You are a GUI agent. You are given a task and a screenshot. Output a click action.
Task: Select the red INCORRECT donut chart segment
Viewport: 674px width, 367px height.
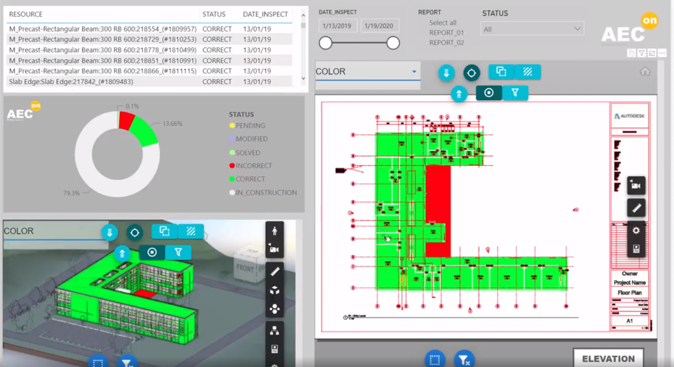click(x=126, y=120)
